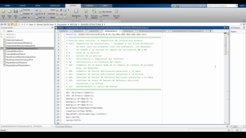Click the Run and Advance icon
Screen dimensions: 246x138
coord(94,11)
